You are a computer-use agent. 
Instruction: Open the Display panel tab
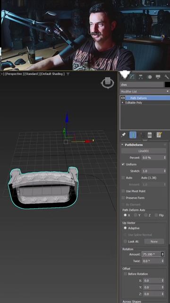(x=158, y=77)
